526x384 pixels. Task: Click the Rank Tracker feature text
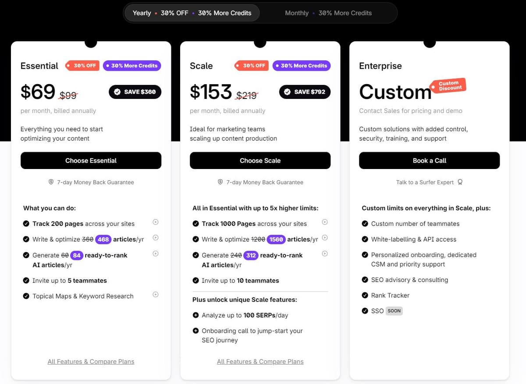[390, 296]
